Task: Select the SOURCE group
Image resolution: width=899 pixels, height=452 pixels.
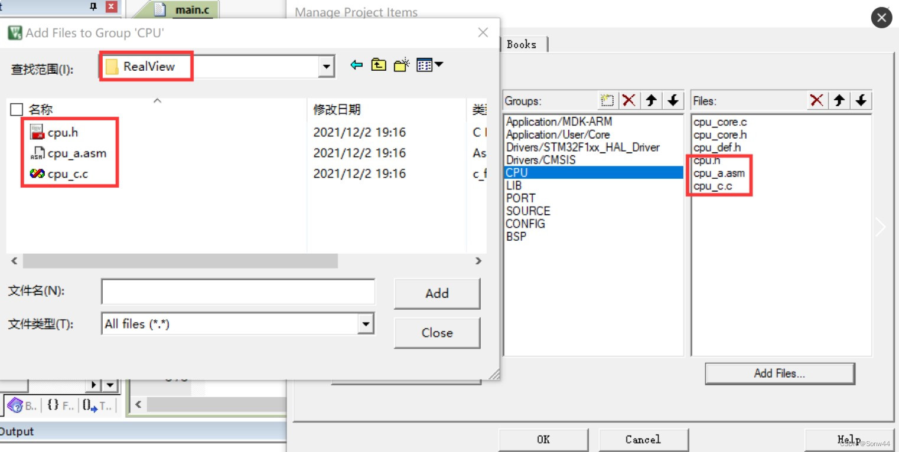Action: [x=527, y=211]
